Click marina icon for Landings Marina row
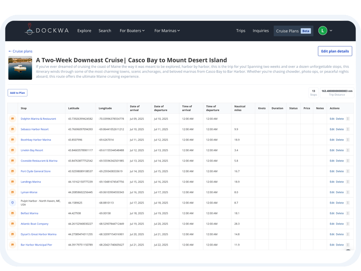Screen dimensions: 361x271 [13, 182]
